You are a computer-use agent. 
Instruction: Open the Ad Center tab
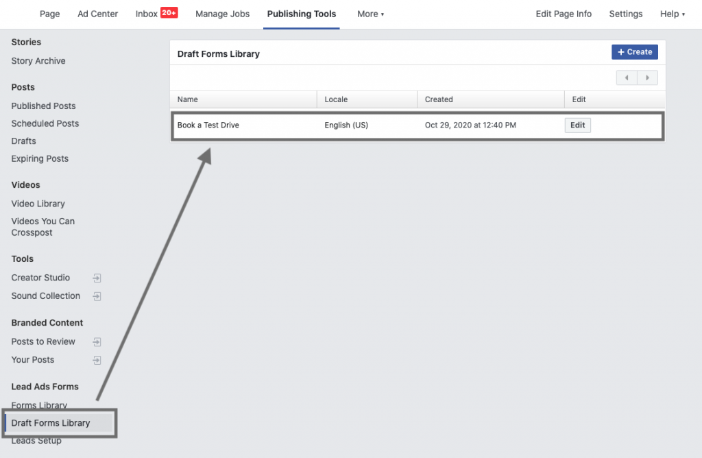pos(97,14)
